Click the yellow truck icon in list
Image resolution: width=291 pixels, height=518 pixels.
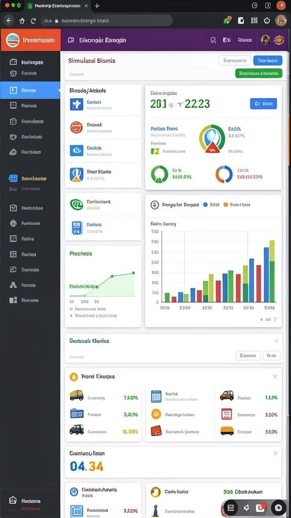[76, 396]
